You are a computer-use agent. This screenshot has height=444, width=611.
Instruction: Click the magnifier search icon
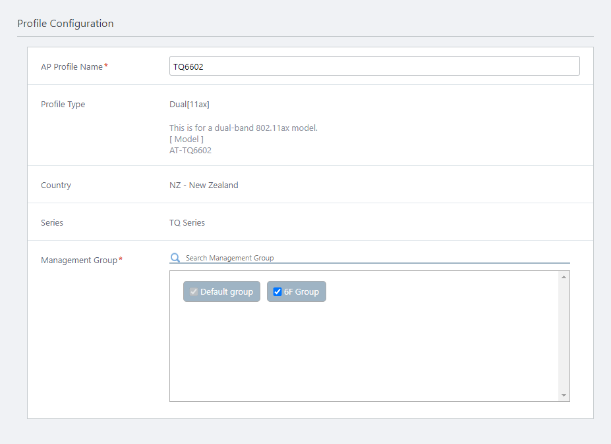175,258
